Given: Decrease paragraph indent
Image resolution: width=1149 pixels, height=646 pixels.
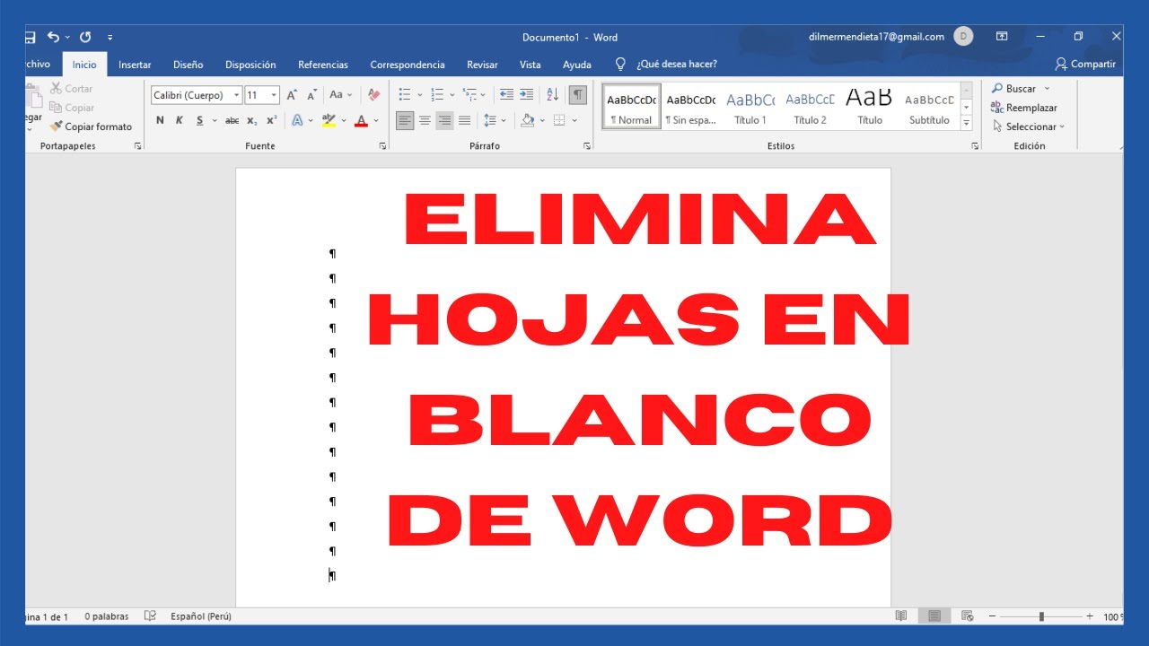Looking at the screenshot, I should pyautogui.click(x=506, y=94).
